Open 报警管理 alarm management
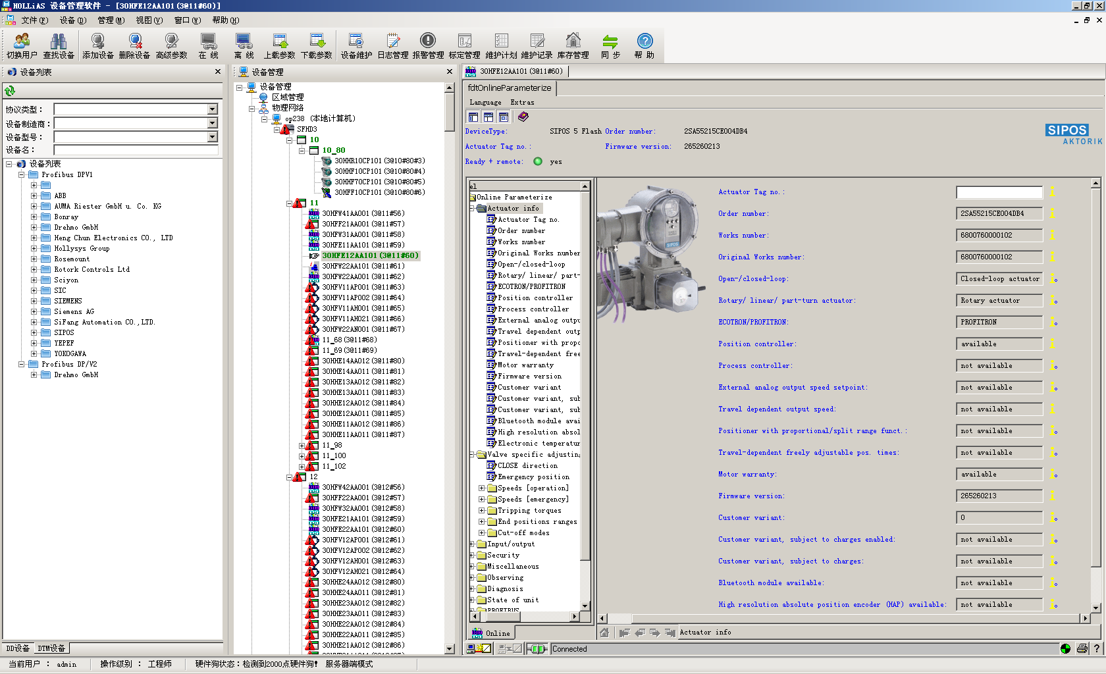Screen dimensions: 1106x674 428,46
